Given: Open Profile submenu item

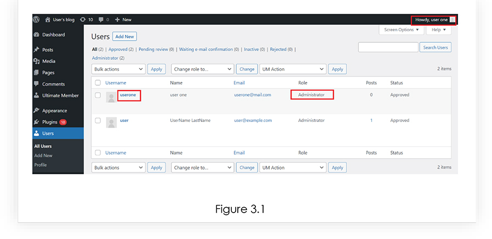Looking at the screenshot, I should 41,165.
